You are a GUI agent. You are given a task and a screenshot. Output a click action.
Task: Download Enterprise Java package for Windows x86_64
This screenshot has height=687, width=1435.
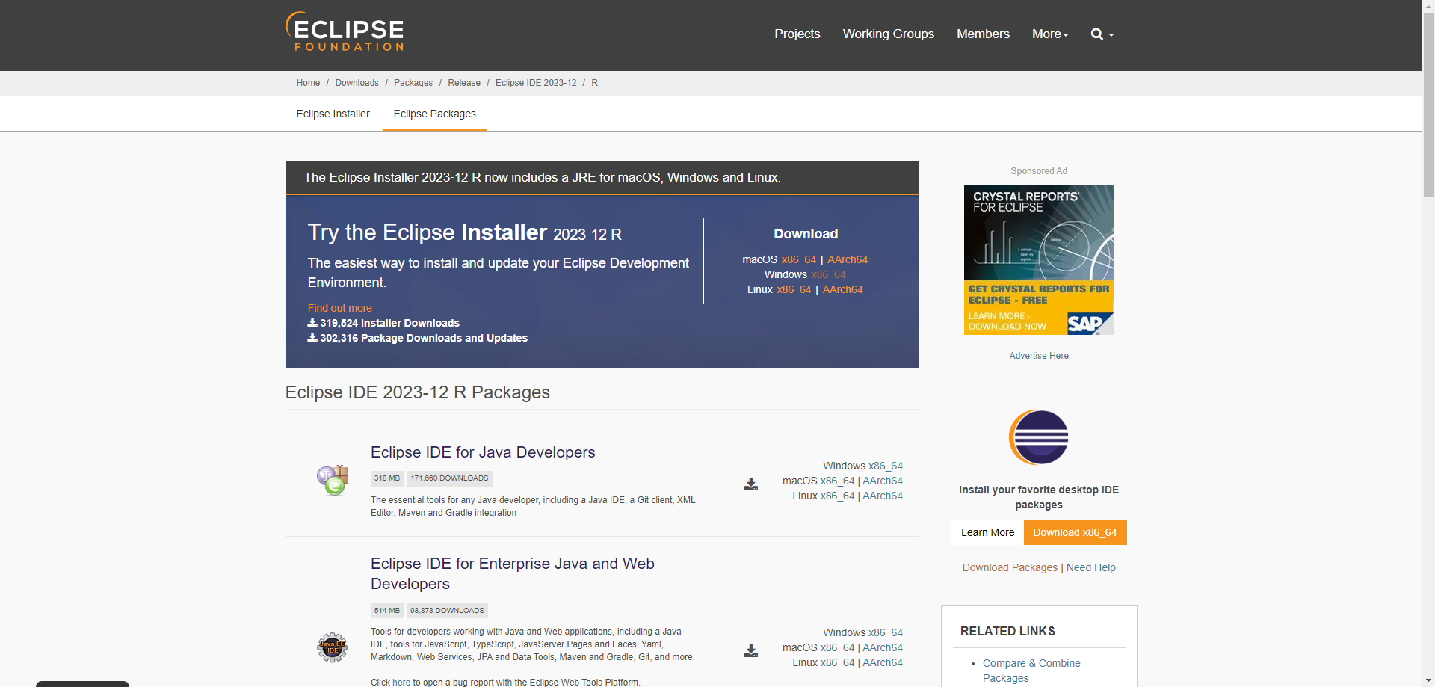pyautogui.click(x=886, y=632)
